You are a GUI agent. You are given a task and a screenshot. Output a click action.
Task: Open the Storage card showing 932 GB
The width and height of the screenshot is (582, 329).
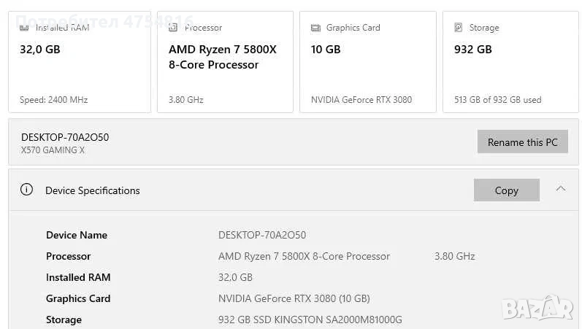(x=510, y=62)
